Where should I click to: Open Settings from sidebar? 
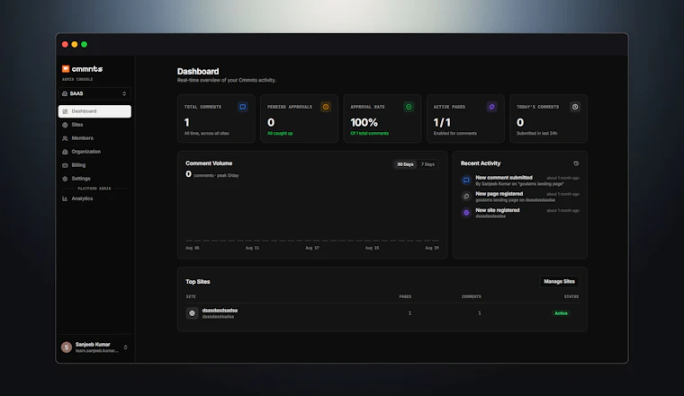94,179
